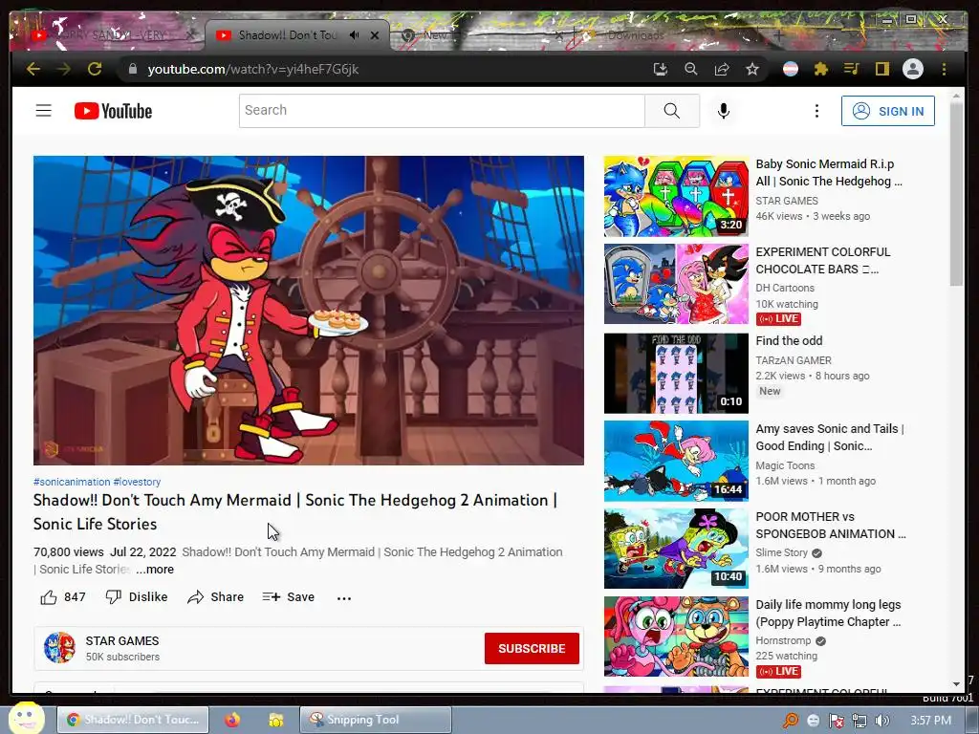979x734 pixels.
Task: Click the Magic Toons channel name
Action: point(785,465)
